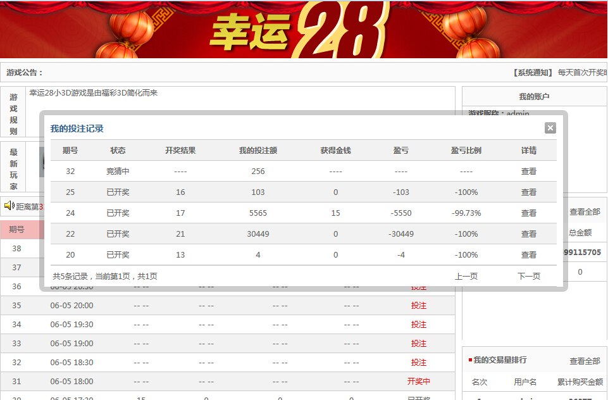
Task: View details of bet period 22
Action: click(x=528, y=234)
